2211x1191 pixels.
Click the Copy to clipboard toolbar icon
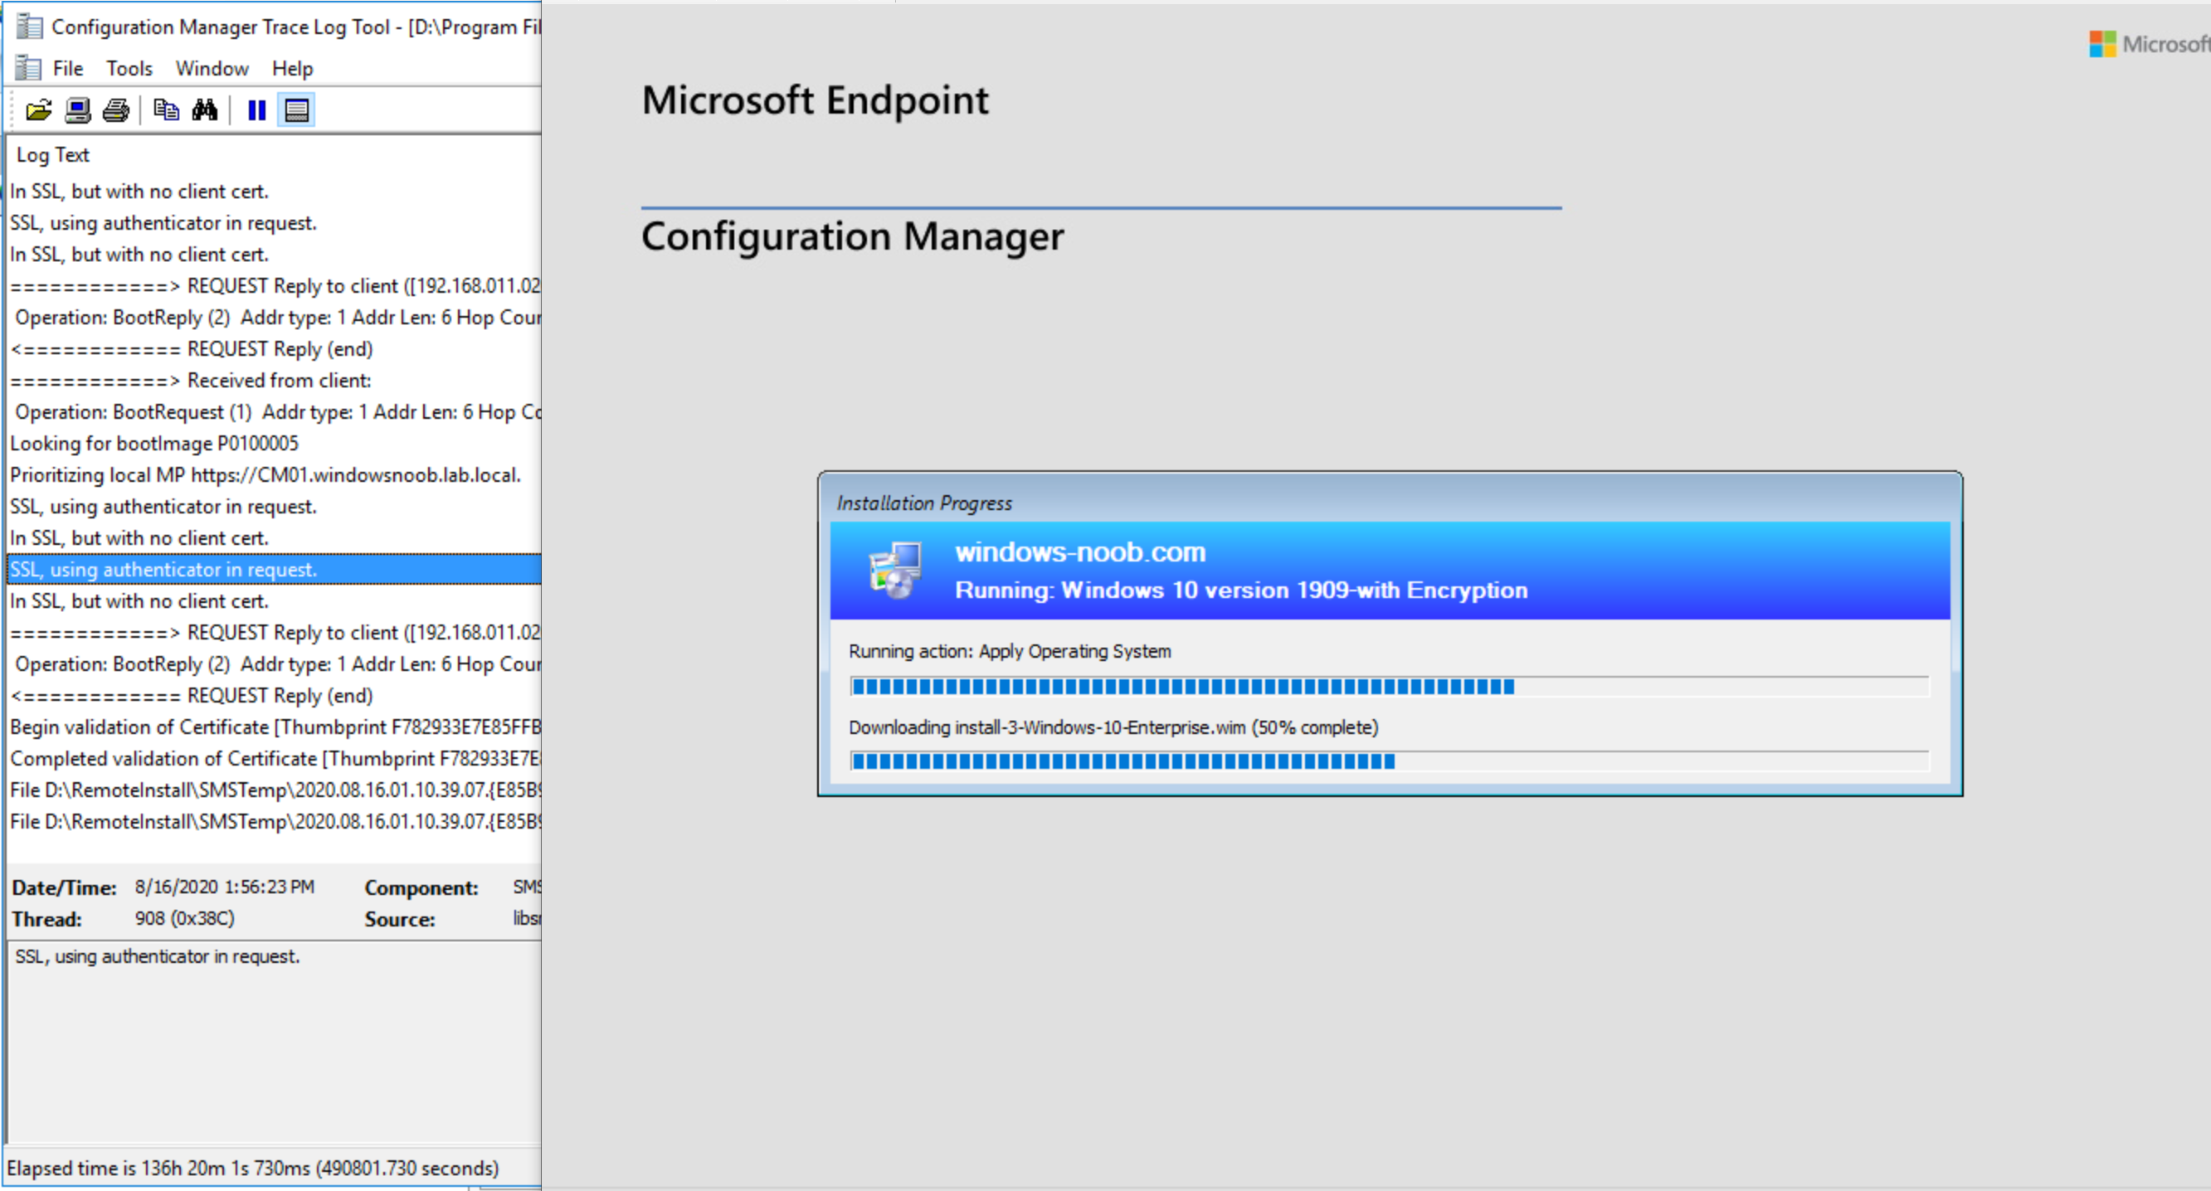(x=166, y=109)
